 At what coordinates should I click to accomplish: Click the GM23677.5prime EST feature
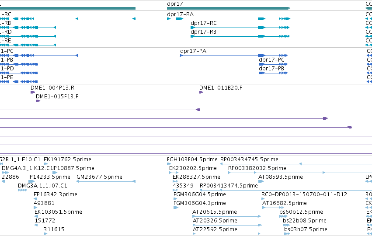click(x=106, y=181)
